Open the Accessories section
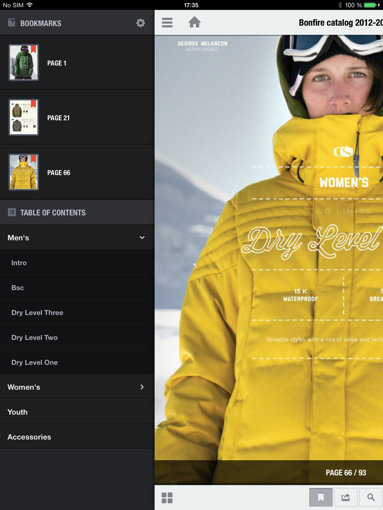383x510 pixels. pos(77,437)
